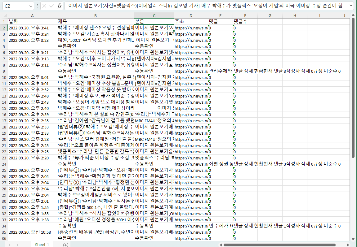This screenshot has width=357, height=247.
Task: Select the first 수동확인 cell in column B
Action: (95, 46)
